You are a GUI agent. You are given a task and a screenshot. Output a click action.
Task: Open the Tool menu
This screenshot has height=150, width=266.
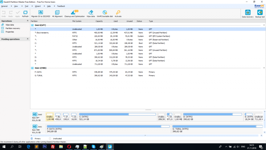[x=27, y=6]
